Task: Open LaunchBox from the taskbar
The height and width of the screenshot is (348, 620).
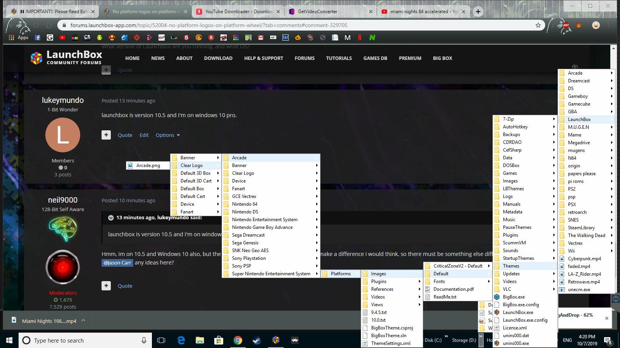Action: pyautogui.click(x=276, y=340)
